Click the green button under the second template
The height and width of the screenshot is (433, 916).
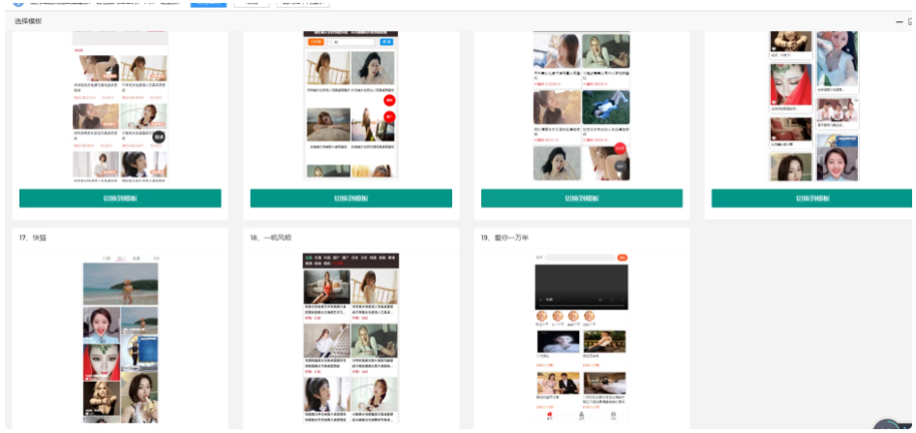[x=351, y=199]
